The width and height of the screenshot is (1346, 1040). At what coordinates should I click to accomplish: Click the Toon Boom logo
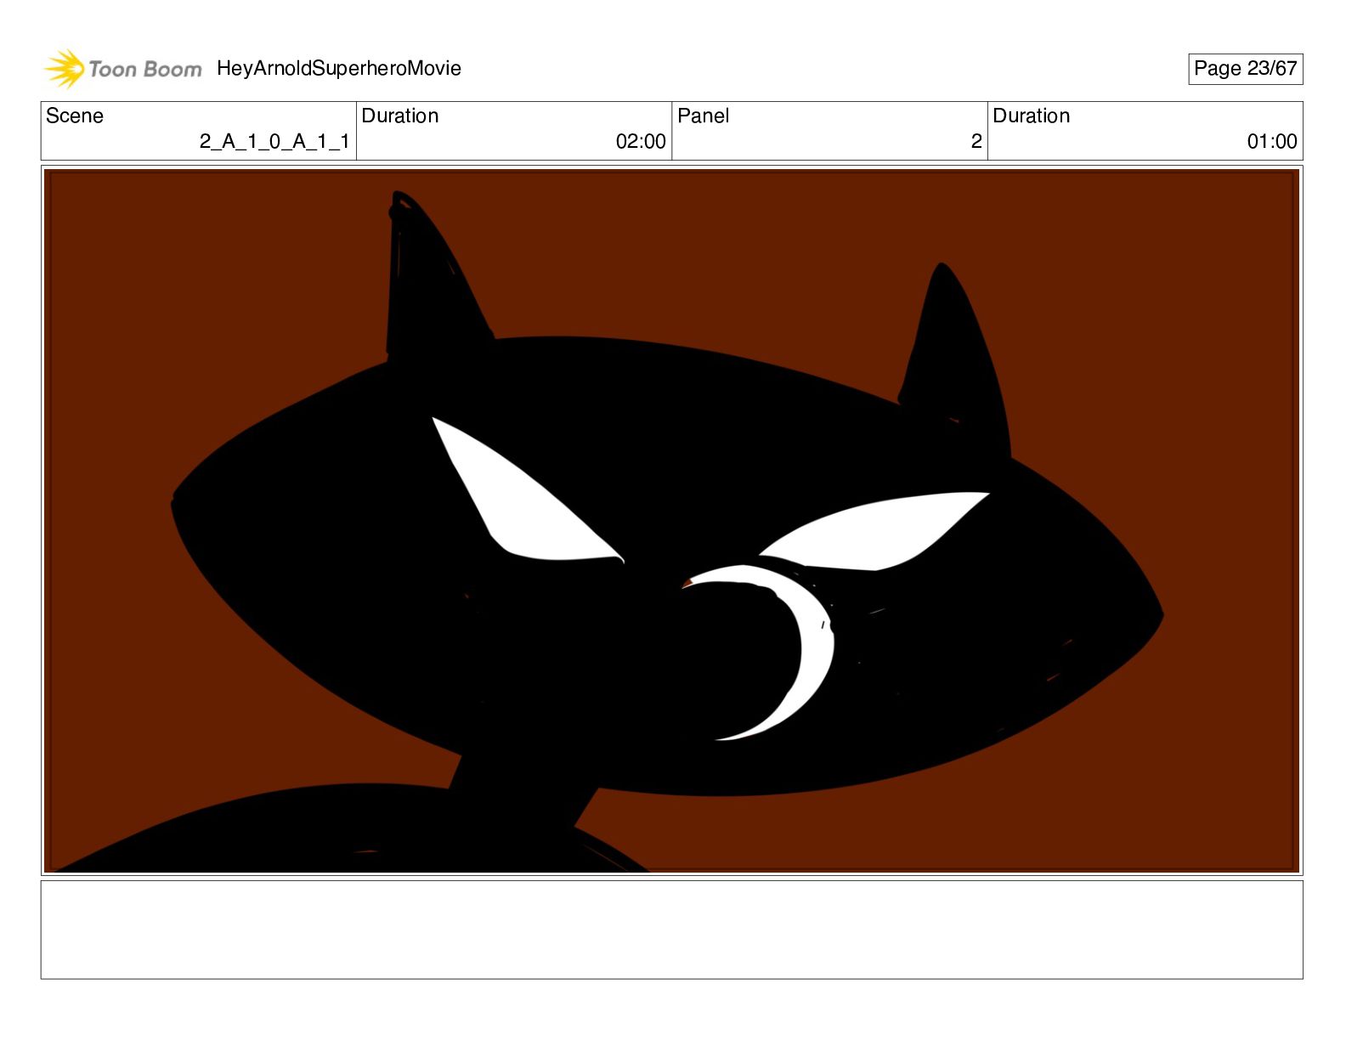(x=123, y=69)
